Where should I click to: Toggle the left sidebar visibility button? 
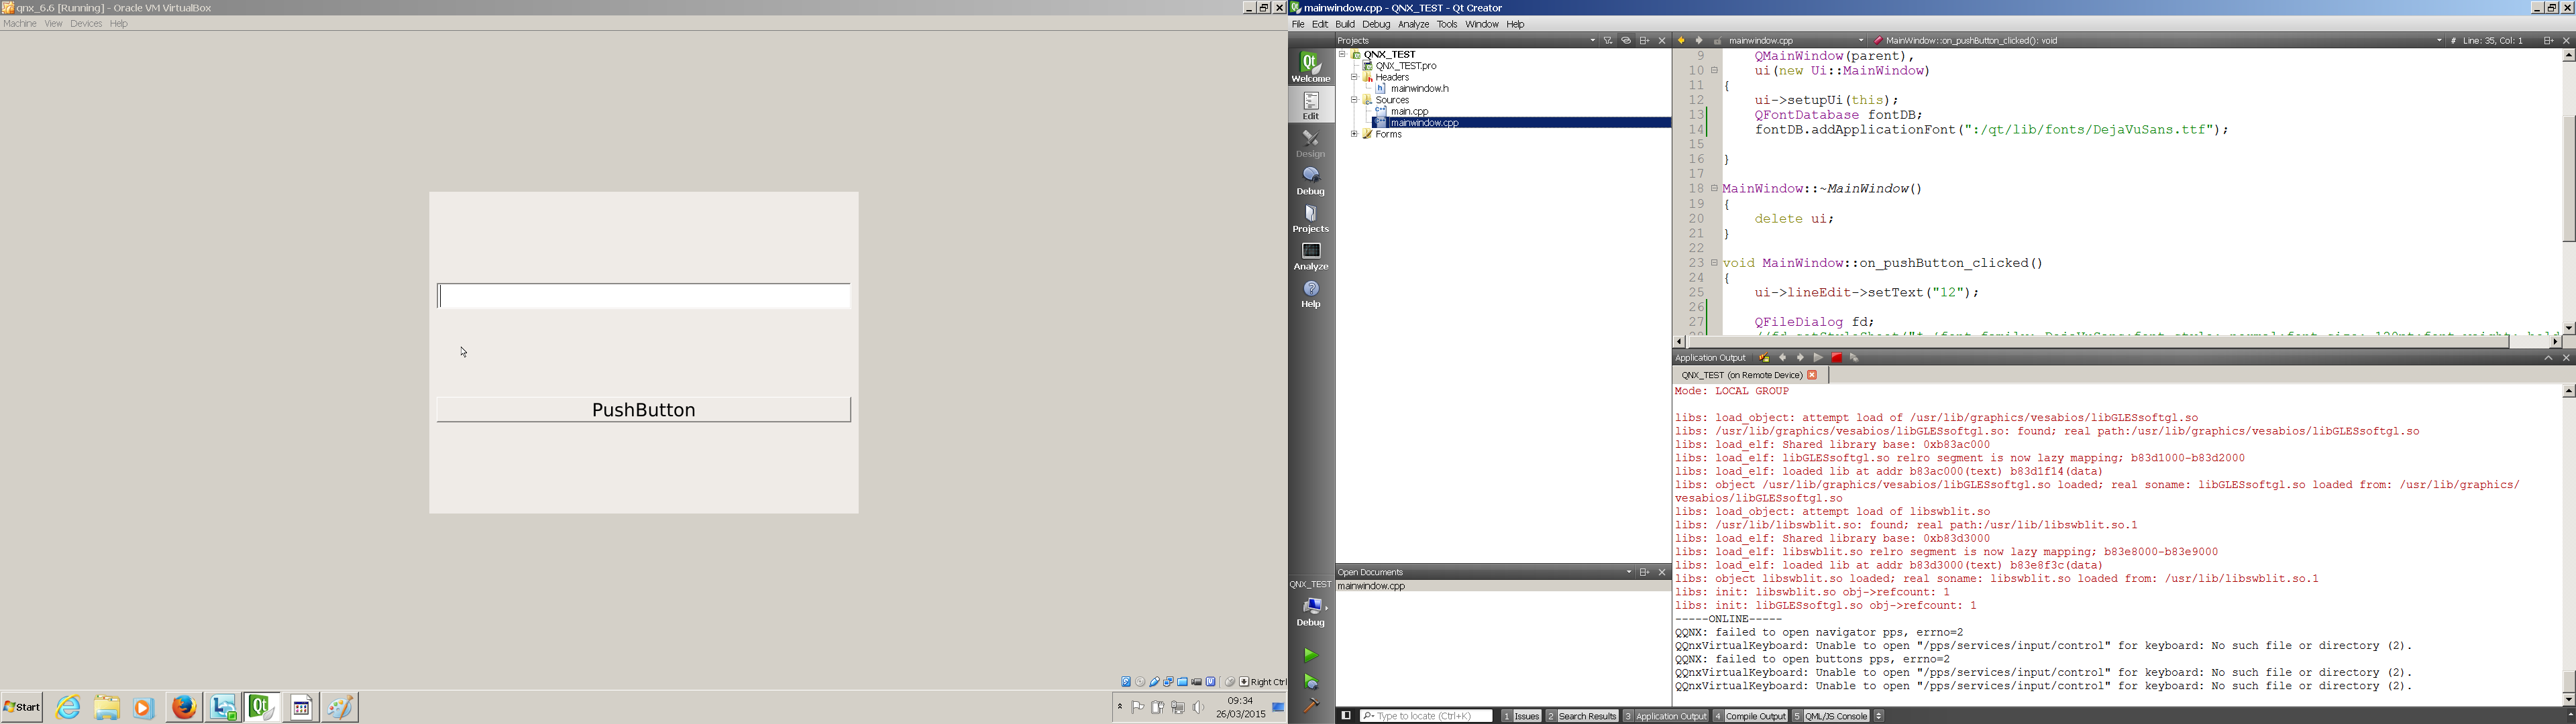pyautogui.click(x=1346, y=716)
